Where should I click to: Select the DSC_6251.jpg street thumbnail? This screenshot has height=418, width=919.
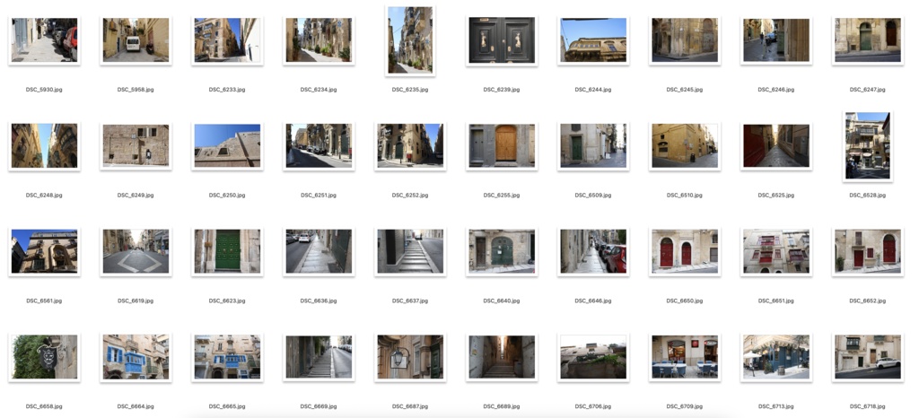tap(319, 146)
